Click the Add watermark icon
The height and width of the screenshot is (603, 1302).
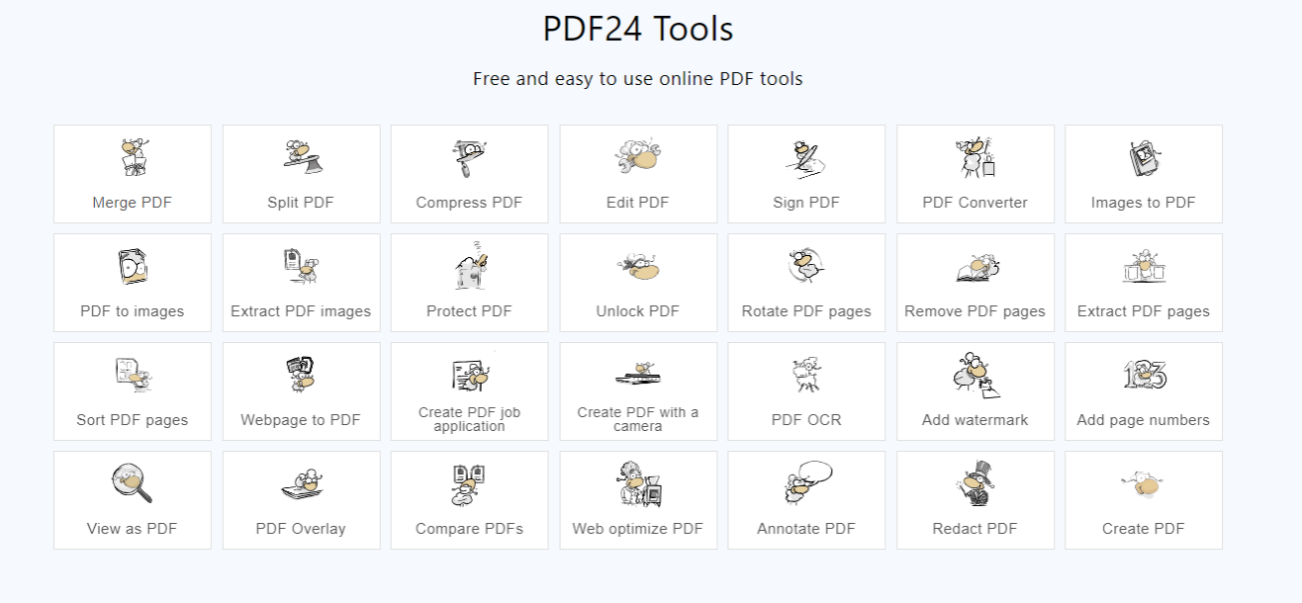click(976, 376)
